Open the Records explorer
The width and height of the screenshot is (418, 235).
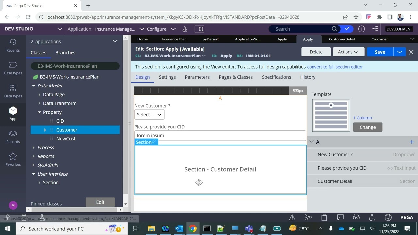tap(13, 137)
